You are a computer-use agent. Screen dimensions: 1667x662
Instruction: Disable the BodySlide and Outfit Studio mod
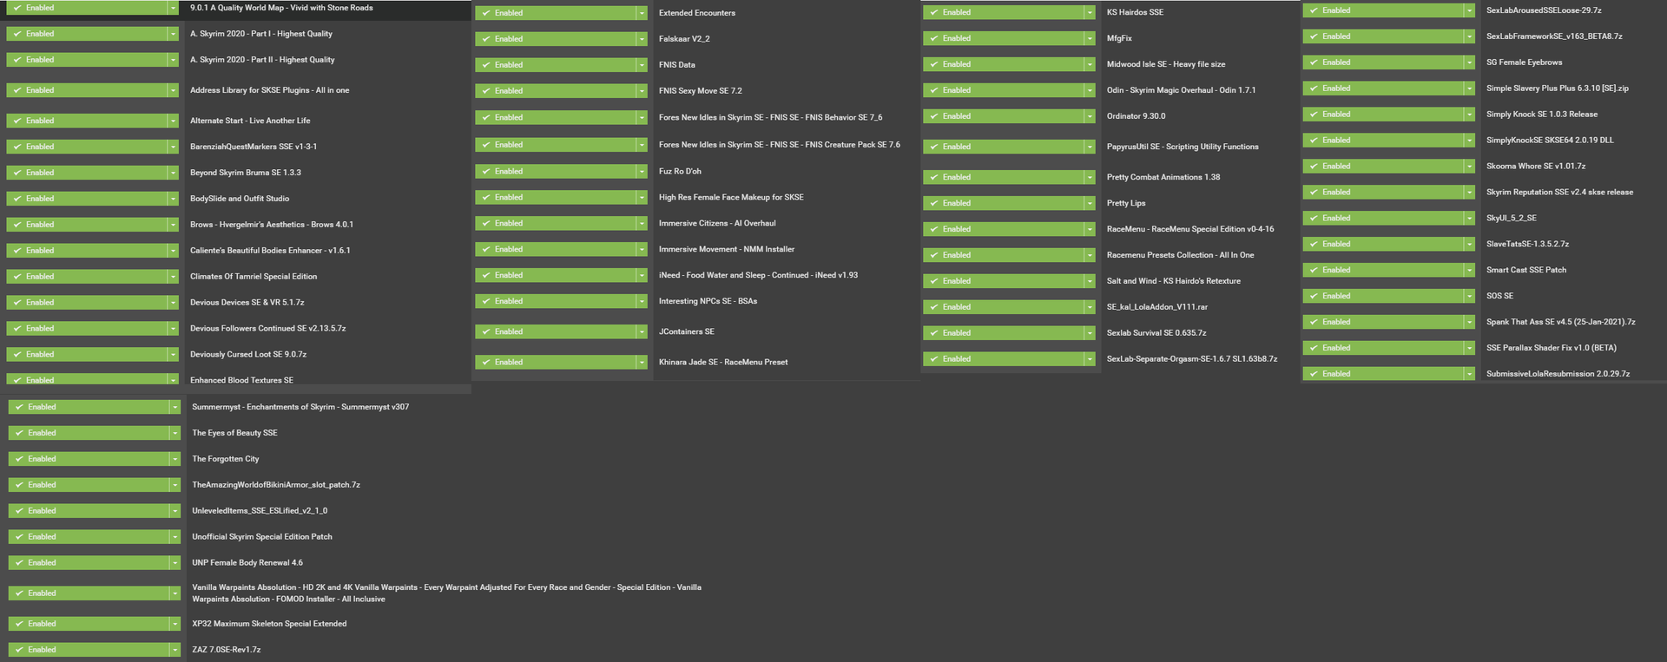coord(87,199)
